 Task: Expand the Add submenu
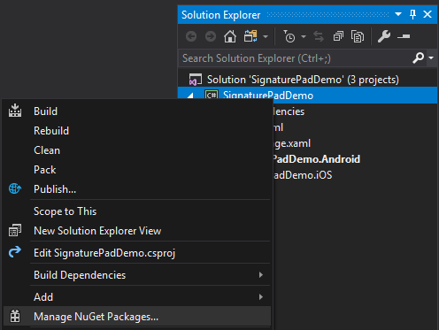(137, 297)
